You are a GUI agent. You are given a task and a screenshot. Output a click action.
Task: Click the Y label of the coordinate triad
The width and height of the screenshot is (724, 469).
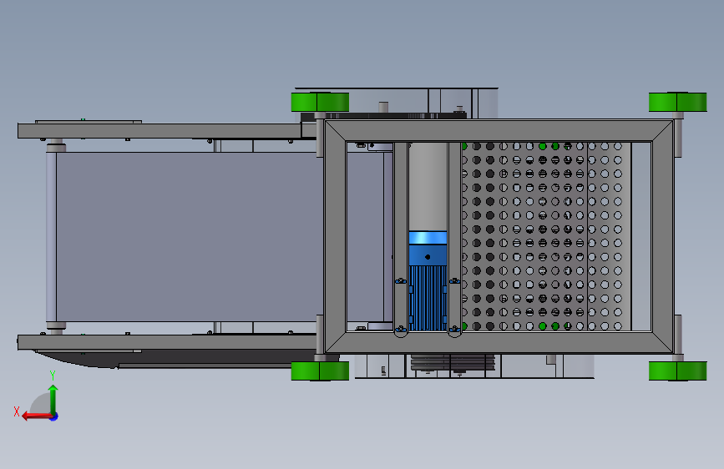point(53,376)
